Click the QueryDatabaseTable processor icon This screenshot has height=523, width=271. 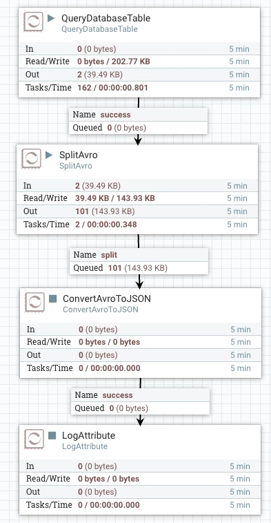[x=33, y=22]
